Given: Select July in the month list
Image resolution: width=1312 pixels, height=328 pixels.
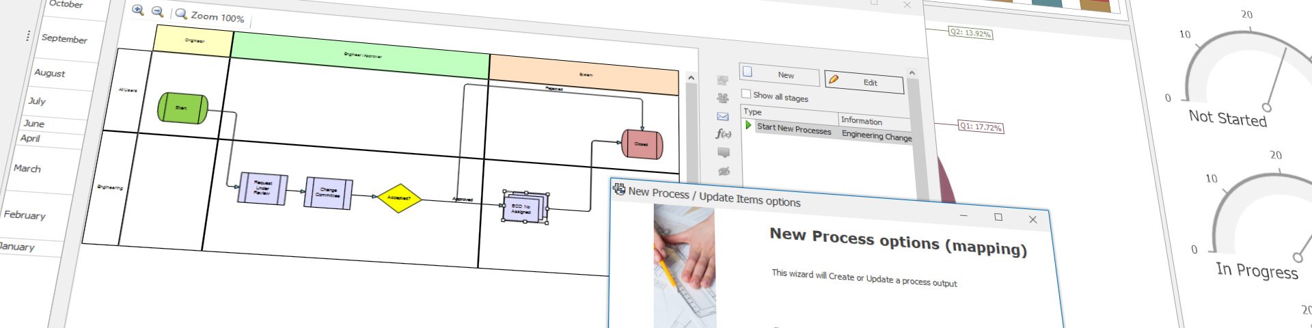Looking at the screenshot, I should tap(37, 101).
